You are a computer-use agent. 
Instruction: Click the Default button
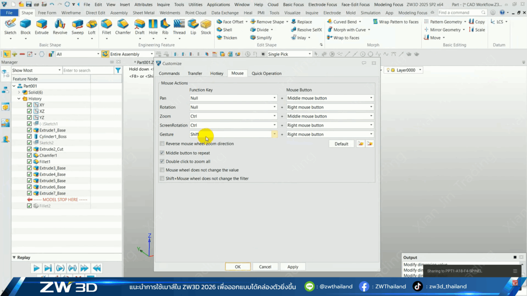tap(341, 144)
